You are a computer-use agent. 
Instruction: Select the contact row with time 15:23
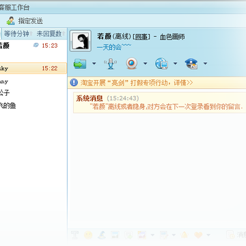(33, 46)
